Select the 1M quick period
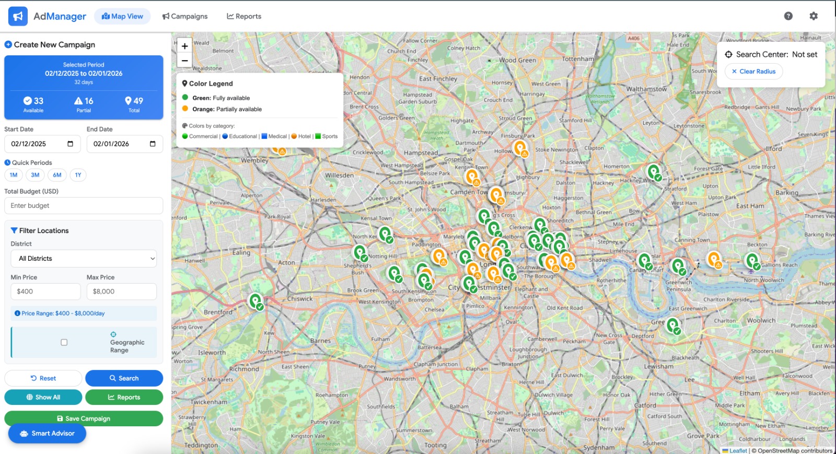Screen dimensions: 836x454 14,175
